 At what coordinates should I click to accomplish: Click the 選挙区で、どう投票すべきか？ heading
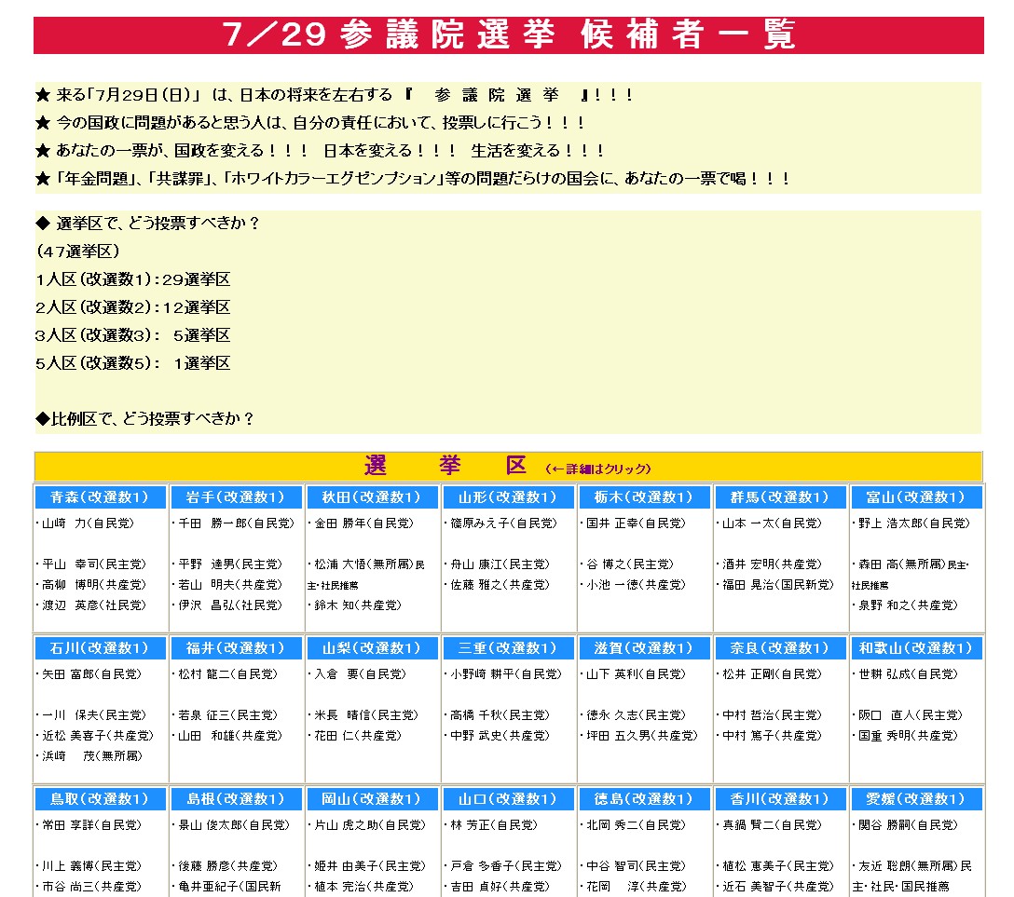point(148,223)
